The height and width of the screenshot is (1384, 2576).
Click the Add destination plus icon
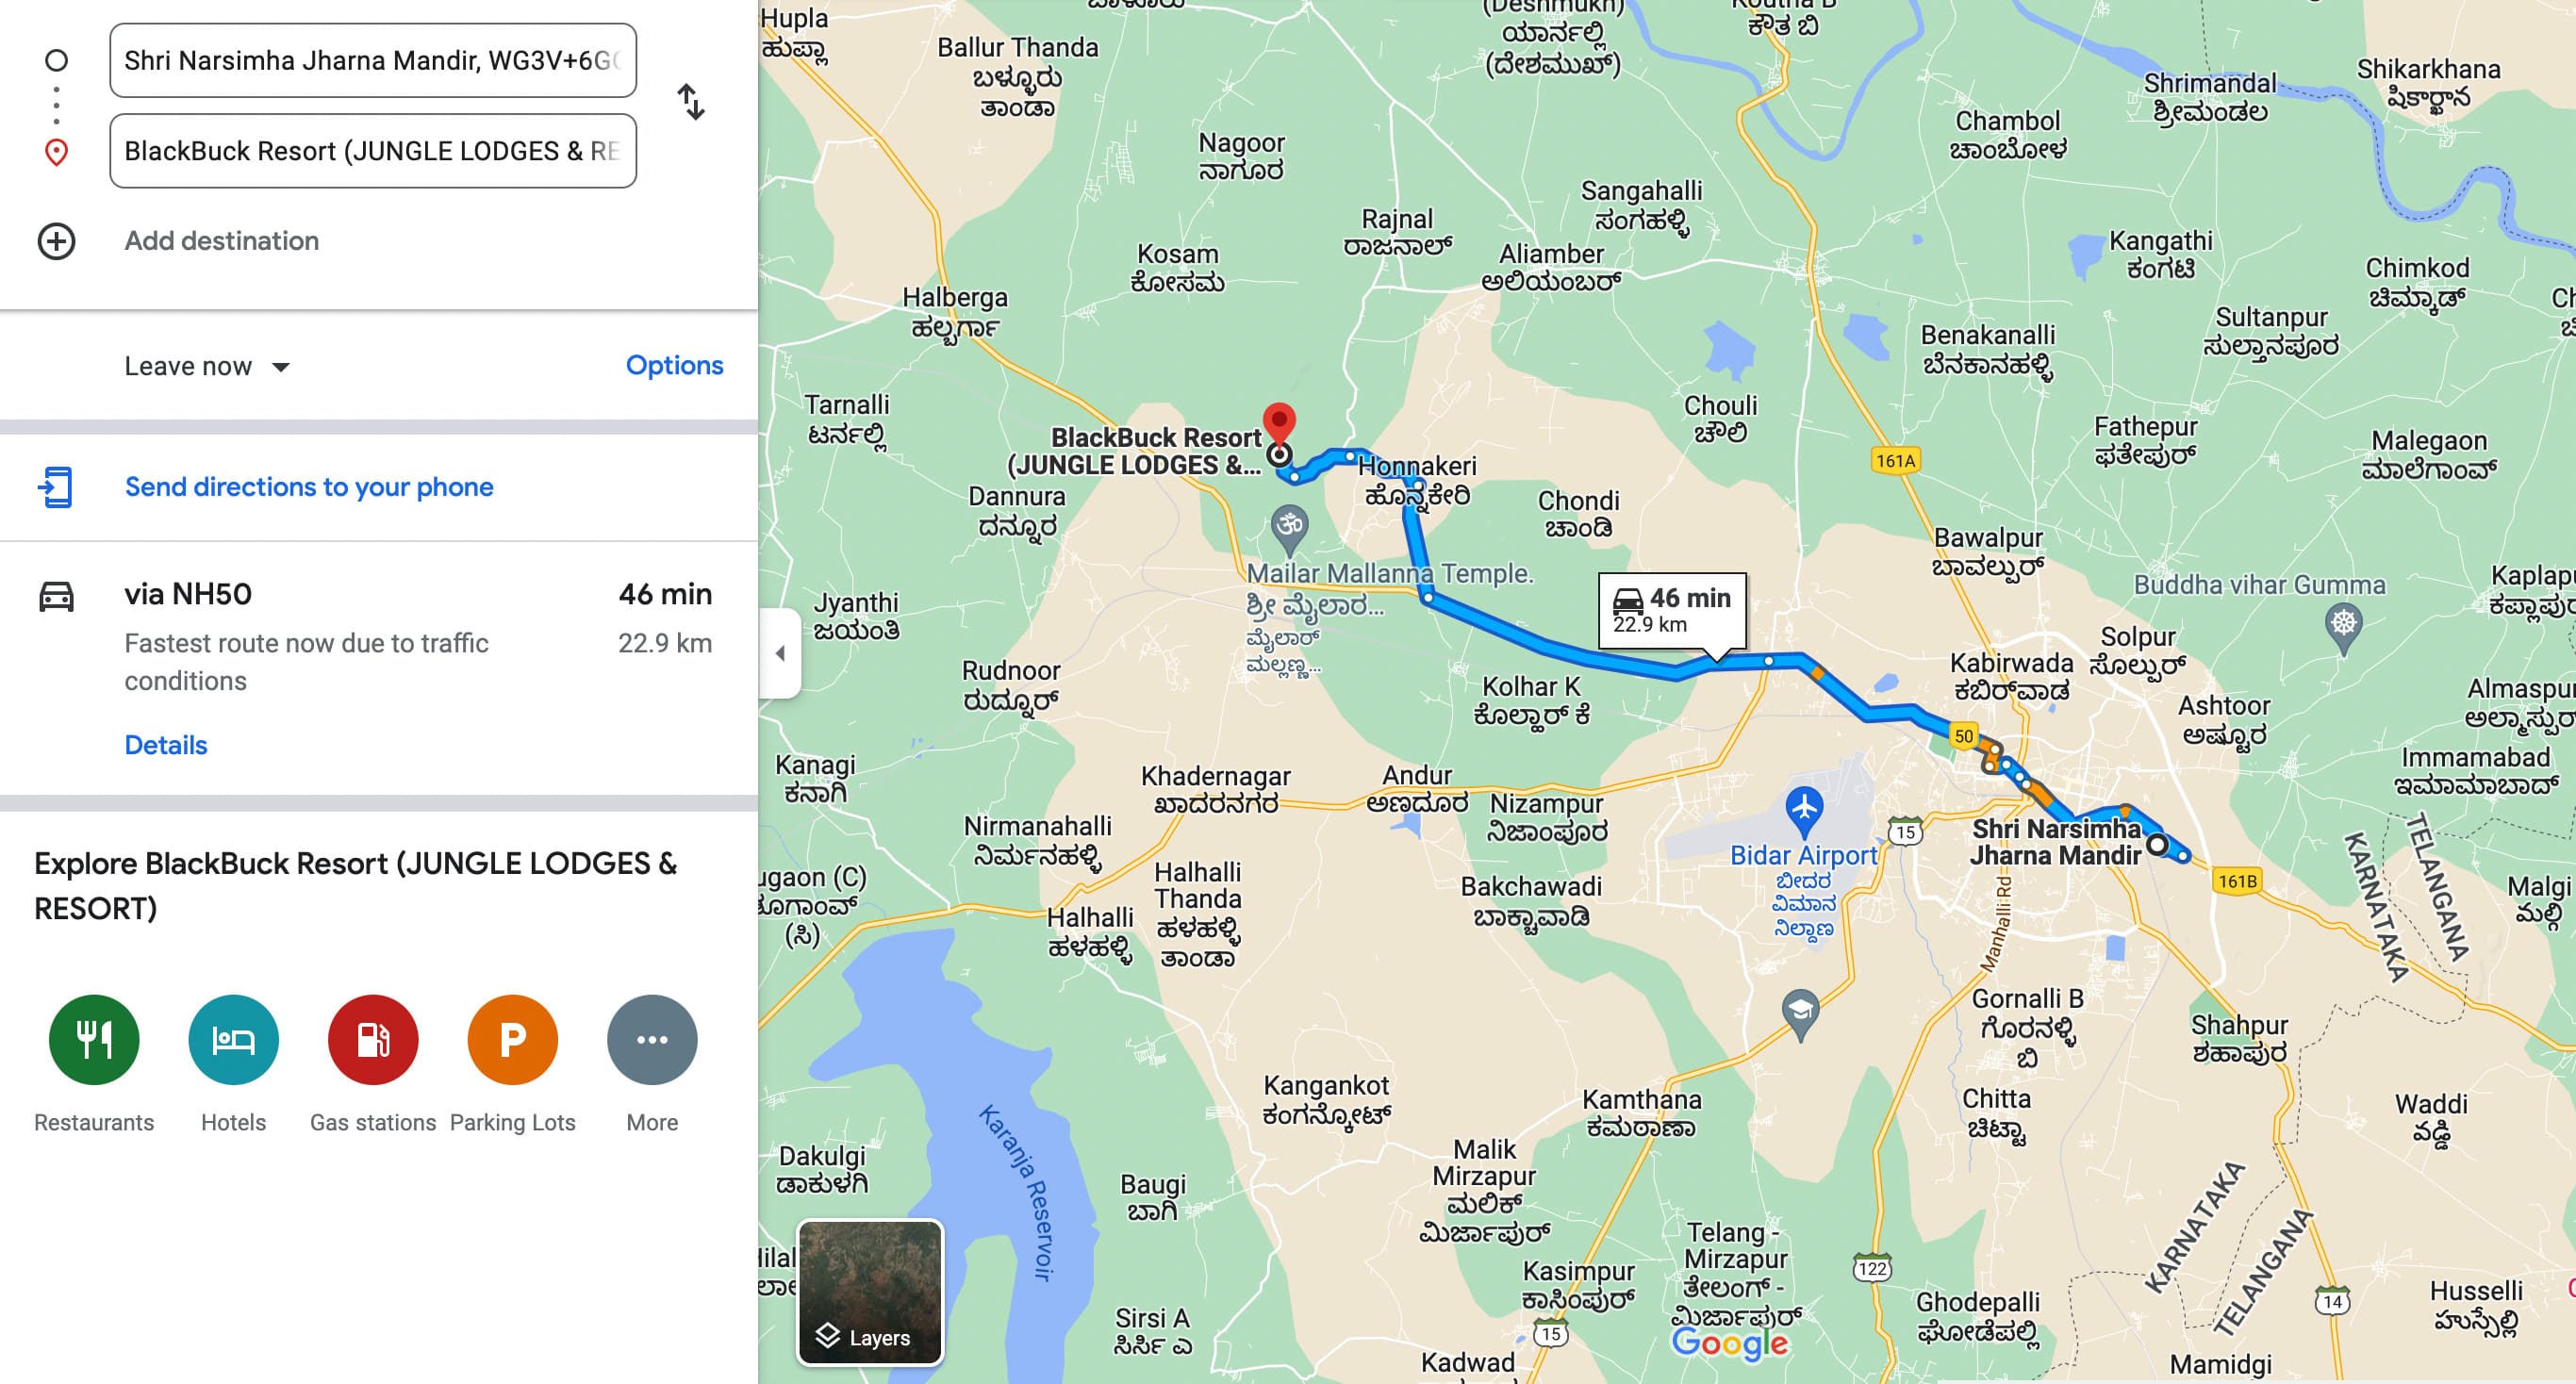click(56, 241)
